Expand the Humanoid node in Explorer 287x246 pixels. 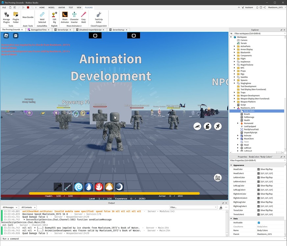[x=238, y=123]
